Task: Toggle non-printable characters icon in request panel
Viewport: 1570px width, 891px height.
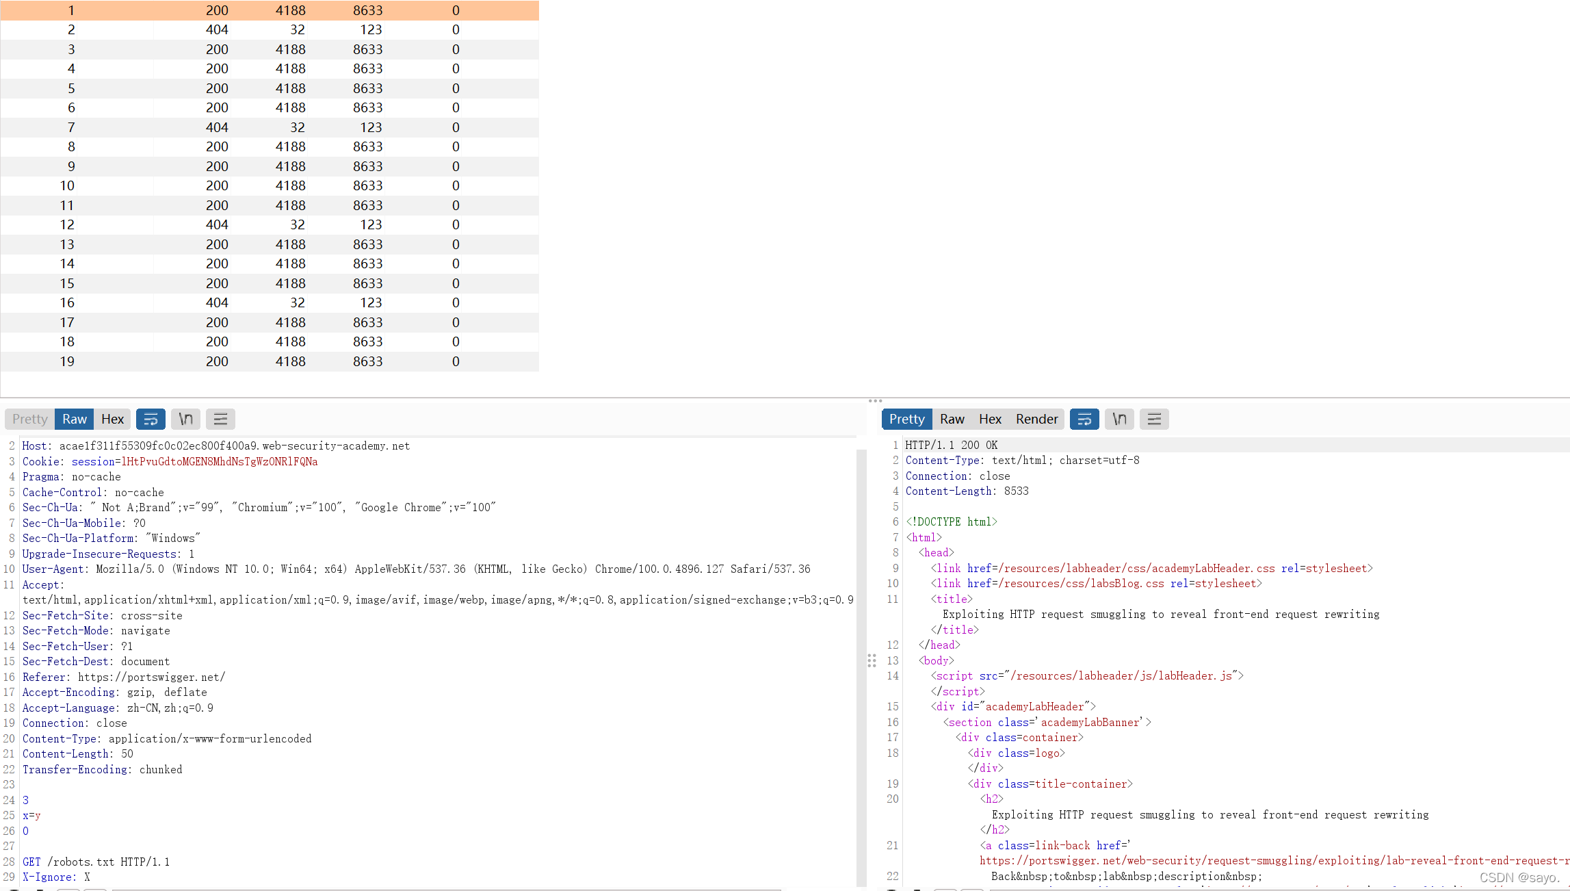Action: tap(185, 419)
